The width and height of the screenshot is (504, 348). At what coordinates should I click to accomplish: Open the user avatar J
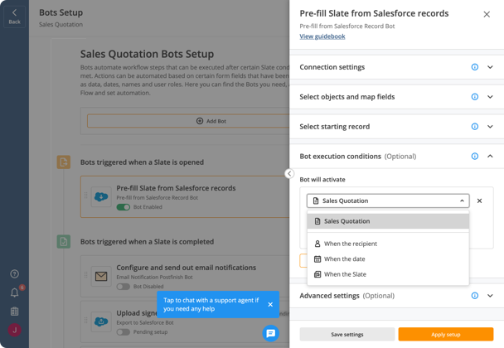[x=14, y=330]
